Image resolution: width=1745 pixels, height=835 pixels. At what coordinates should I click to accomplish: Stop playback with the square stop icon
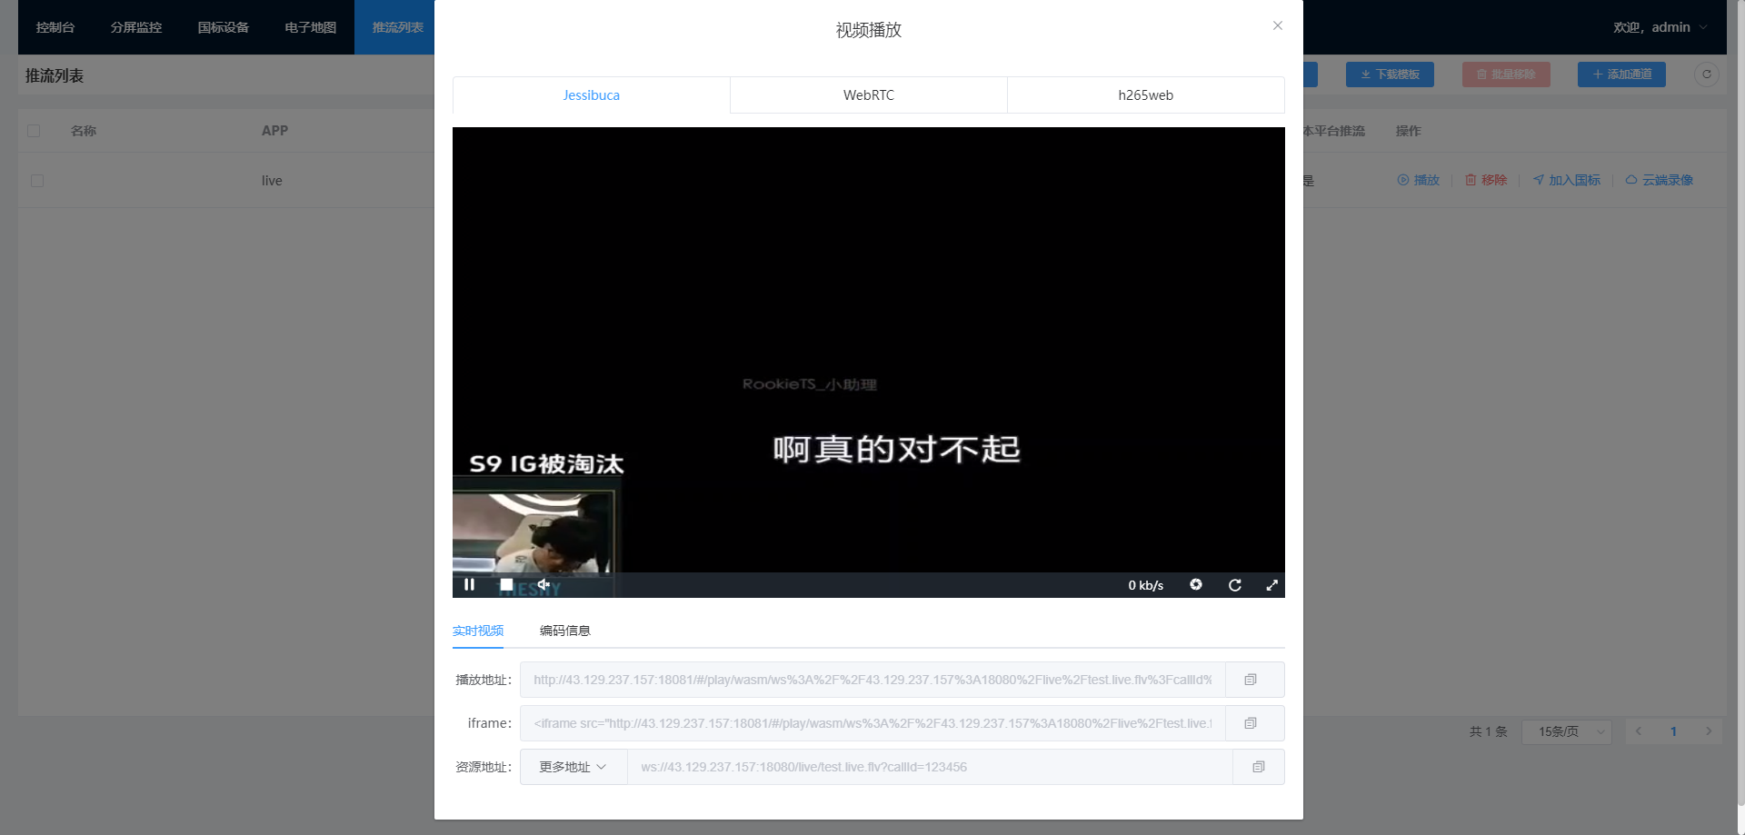tap(506, 584)
